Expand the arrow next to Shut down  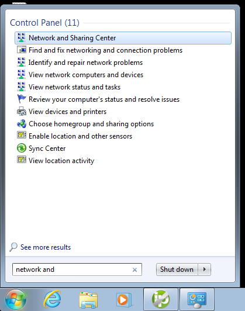point(204,269)
